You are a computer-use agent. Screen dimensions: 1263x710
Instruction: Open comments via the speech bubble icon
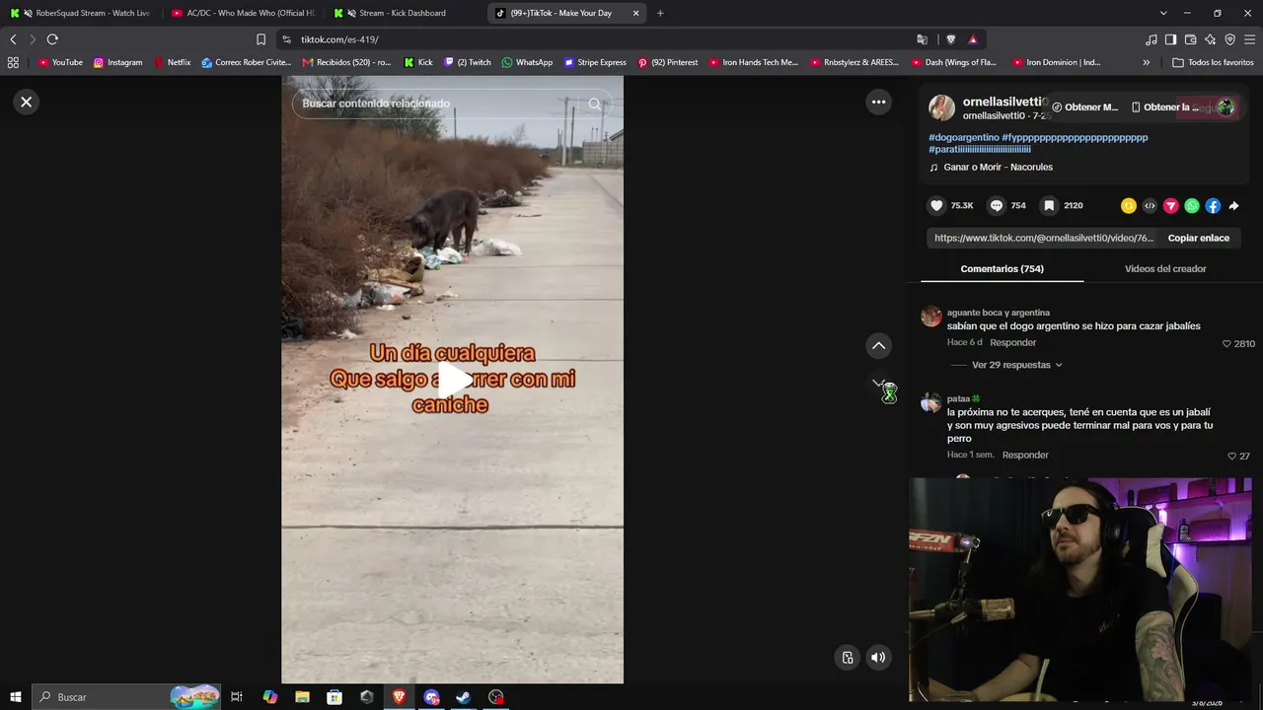click(997, 206)
